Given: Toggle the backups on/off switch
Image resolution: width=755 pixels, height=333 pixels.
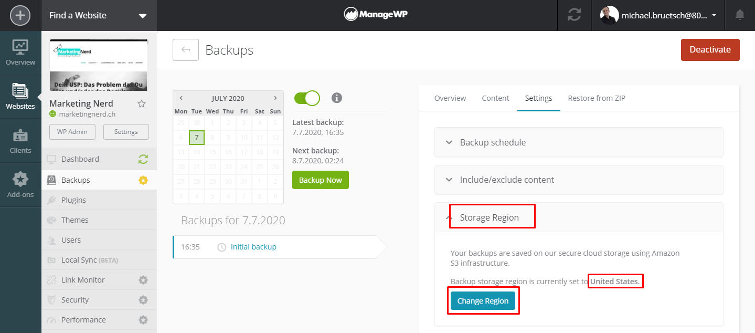Looking at the screenshot, I should 307,98.
